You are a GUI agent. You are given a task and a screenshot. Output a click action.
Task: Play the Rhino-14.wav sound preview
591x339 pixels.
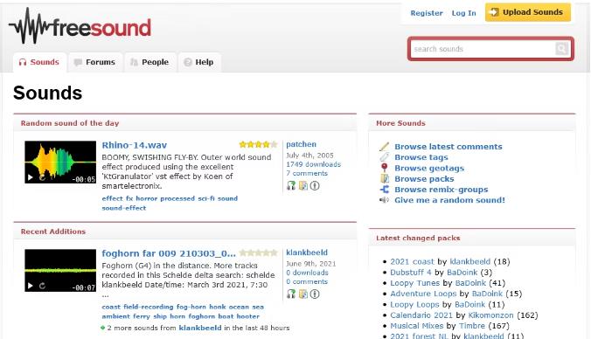pos(30,177)
